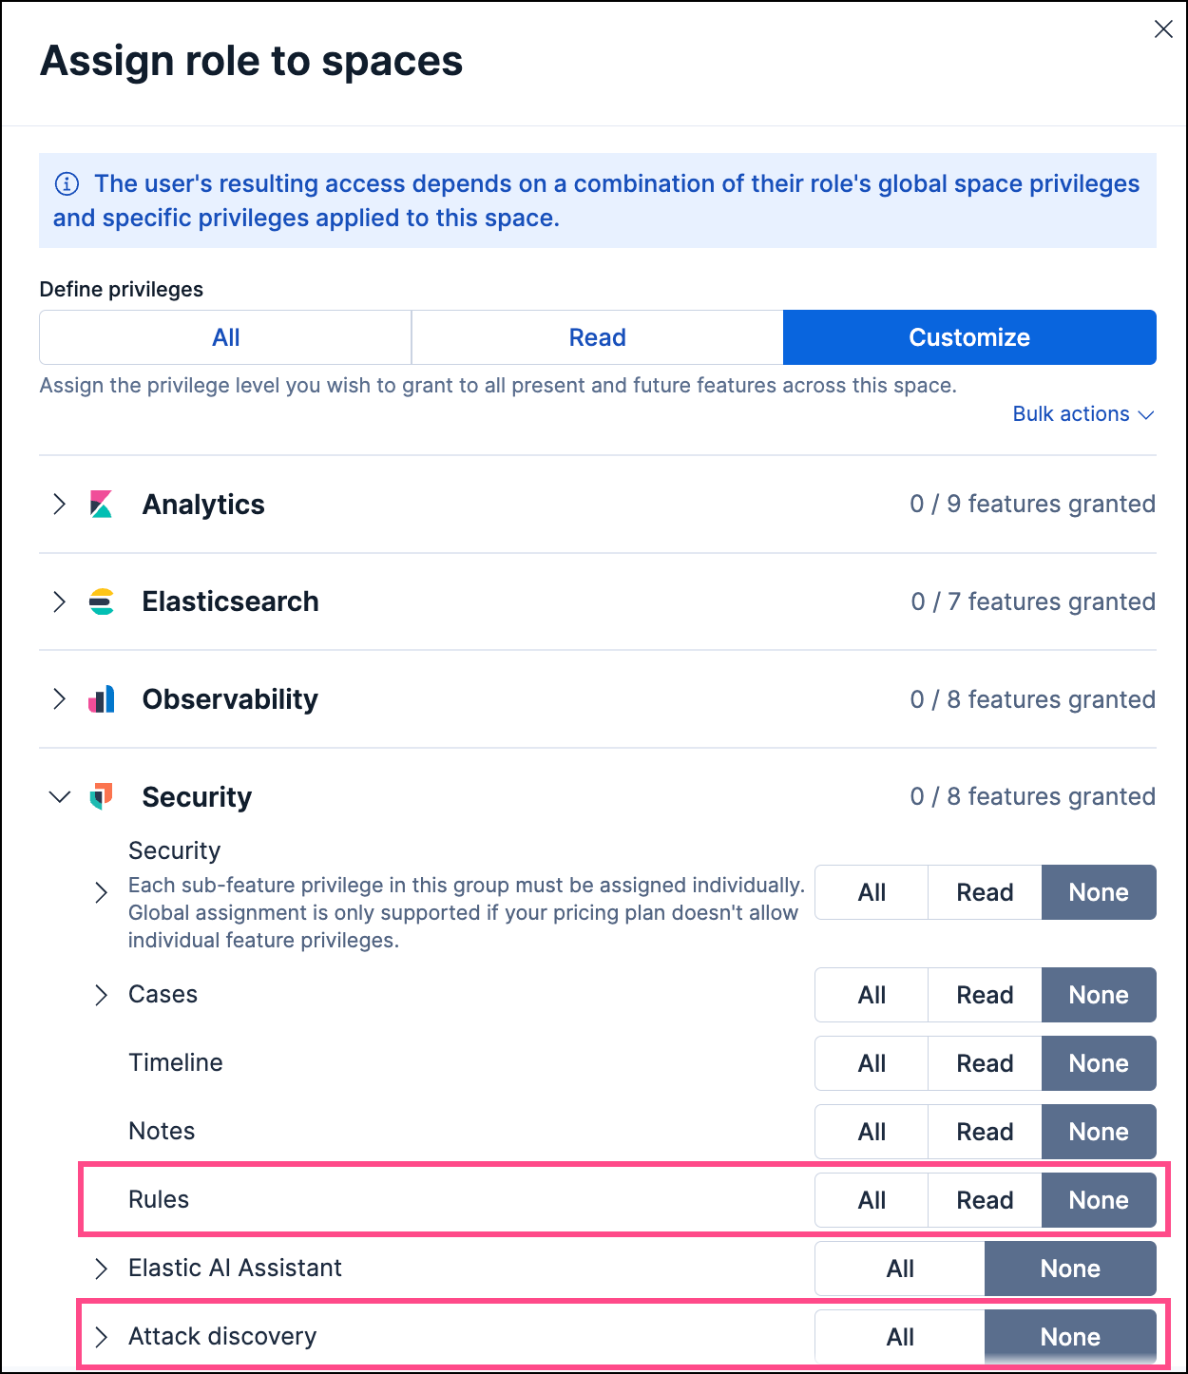This screenshot has height=1374, width=1188.
Task: Click the Analytics Kibana logo icon
Action: coord(101,504)
